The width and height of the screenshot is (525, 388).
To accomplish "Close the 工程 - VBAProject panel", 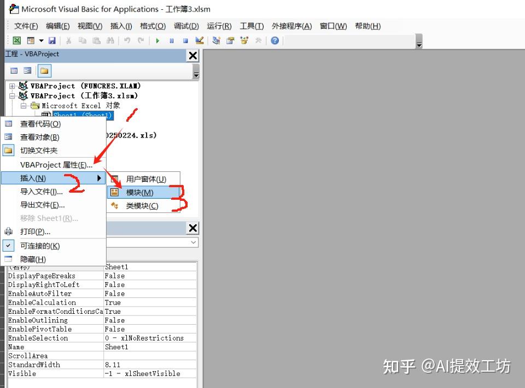I will (x=193, y=56).
